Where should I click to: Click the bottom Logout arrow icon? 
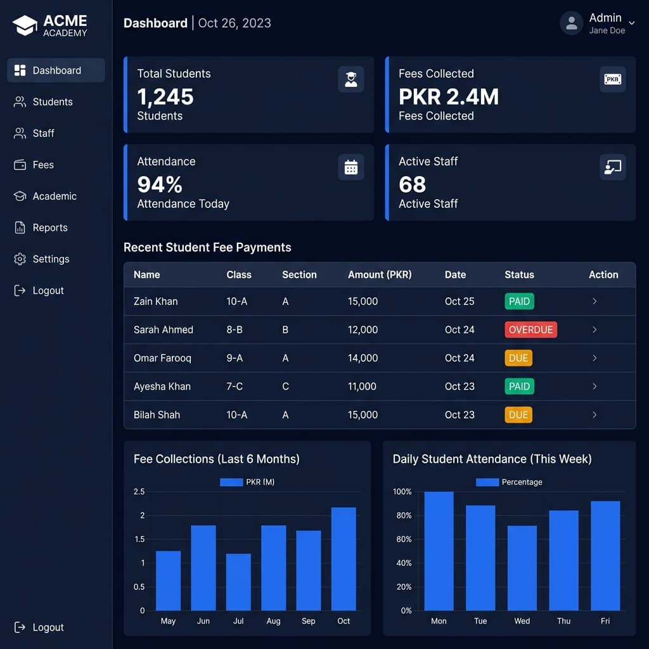(20, 627)
